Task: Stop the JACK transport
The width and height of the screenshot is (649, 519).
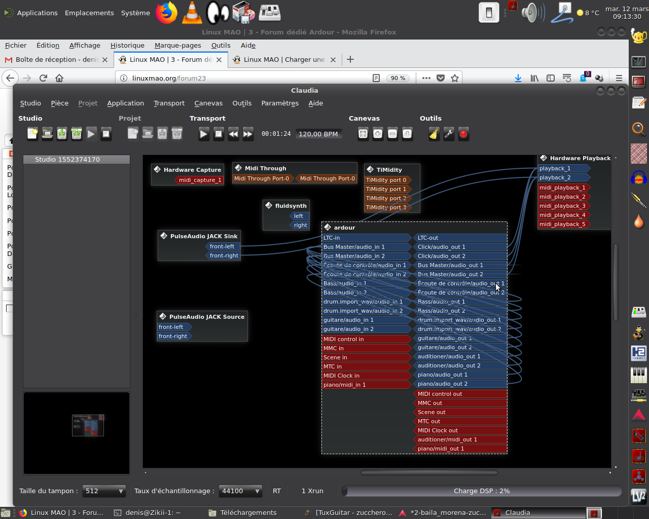Action: click(219, 134)
